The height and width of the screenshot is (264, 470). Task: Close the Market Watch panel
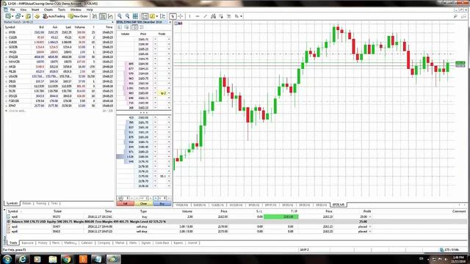(112, 22)
